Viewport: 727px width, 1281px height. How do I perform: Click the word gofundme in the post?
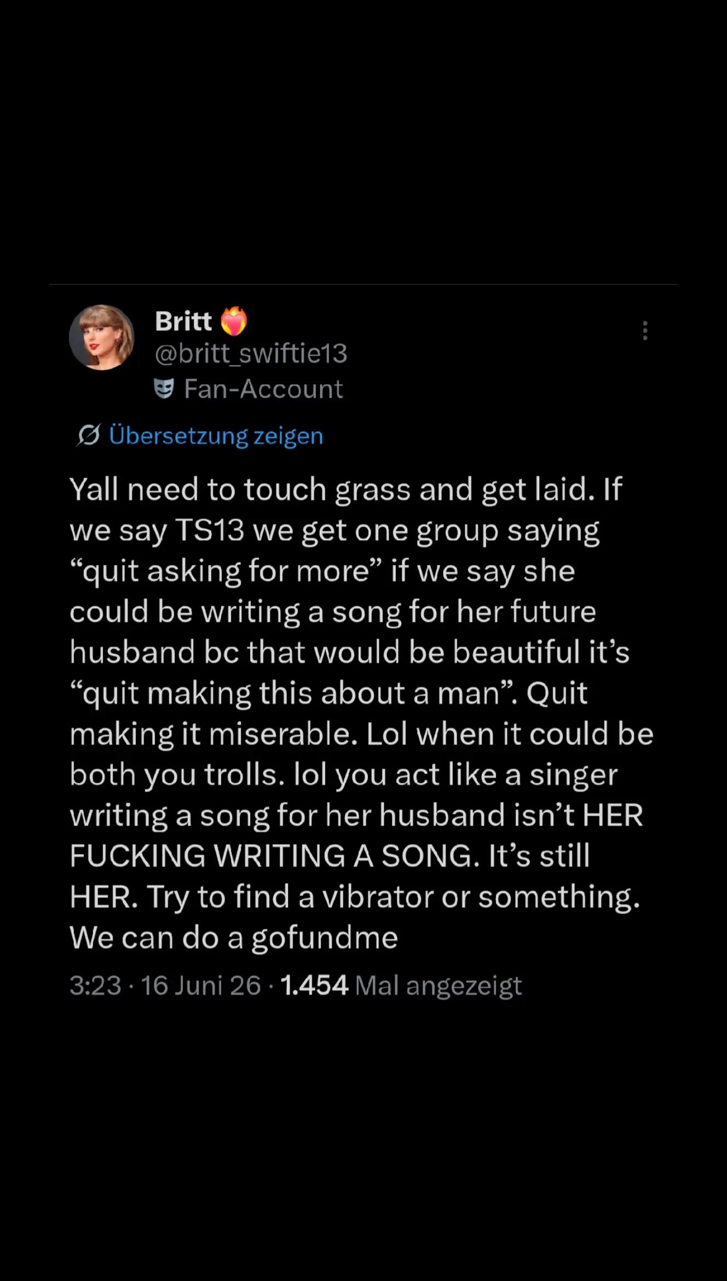[x=325, y=938]
